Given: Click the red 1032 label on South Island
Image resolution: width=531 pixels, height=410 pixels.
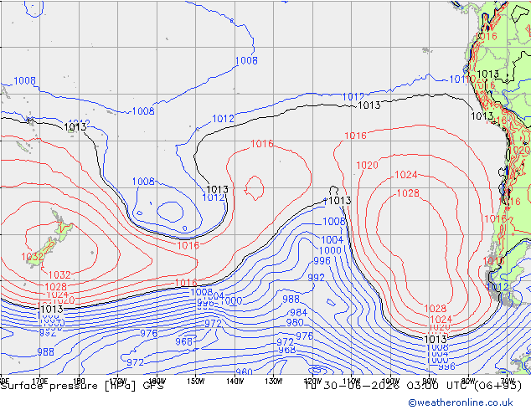Looking at the screenshot, I should click(x=33, y=256).
